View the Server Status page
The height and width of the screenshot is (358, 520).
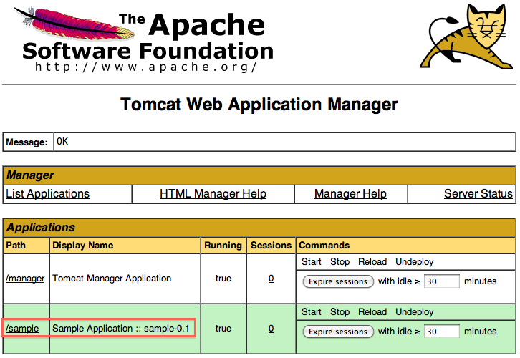point(478,194)
